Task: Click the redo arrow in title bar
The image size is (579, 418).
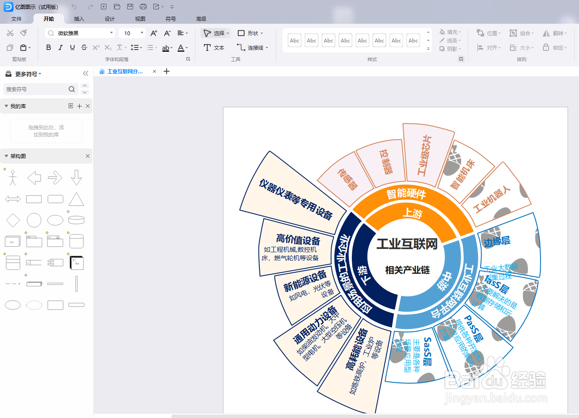Action: (x=90, y=7)
